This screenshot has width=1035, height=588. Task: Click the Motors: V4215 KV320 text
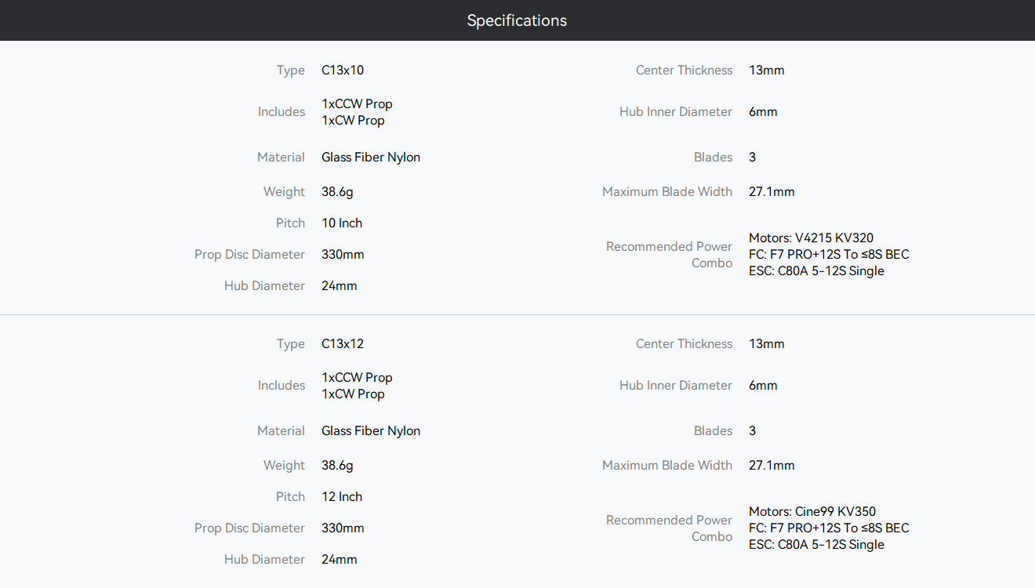(811, 238)
